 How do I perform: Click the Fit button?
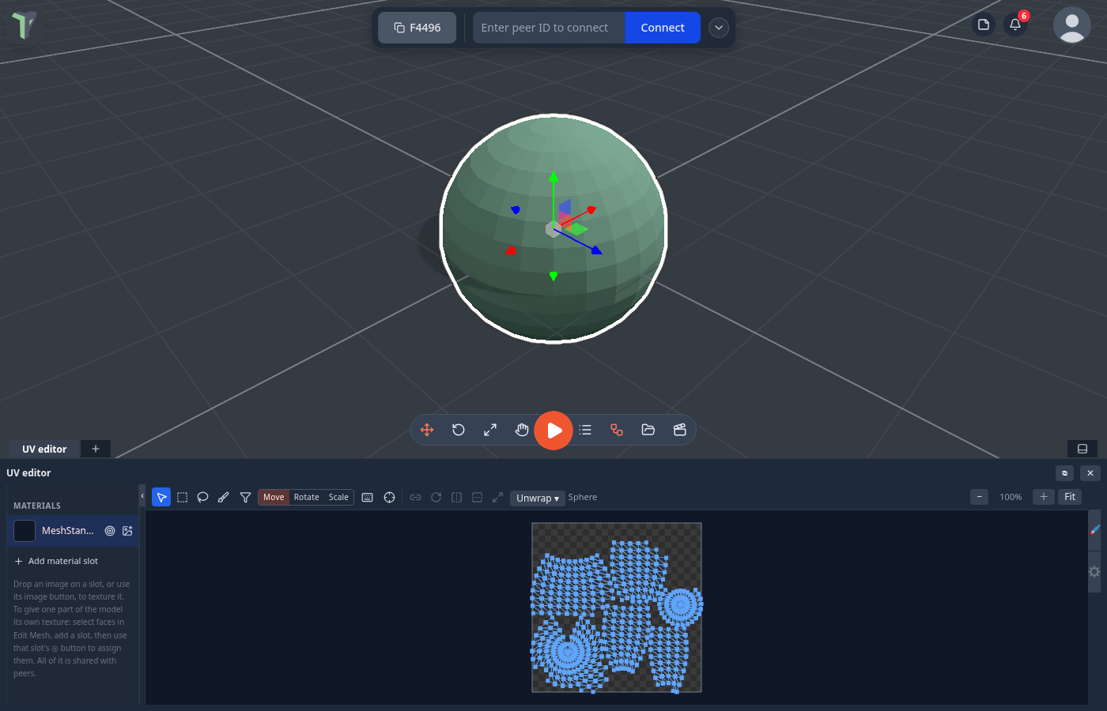click(1070, 497)
